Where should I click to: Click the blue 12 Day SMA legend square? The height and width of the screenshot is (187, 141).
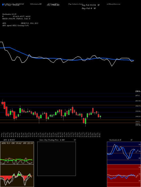click(x=3, y=5)
